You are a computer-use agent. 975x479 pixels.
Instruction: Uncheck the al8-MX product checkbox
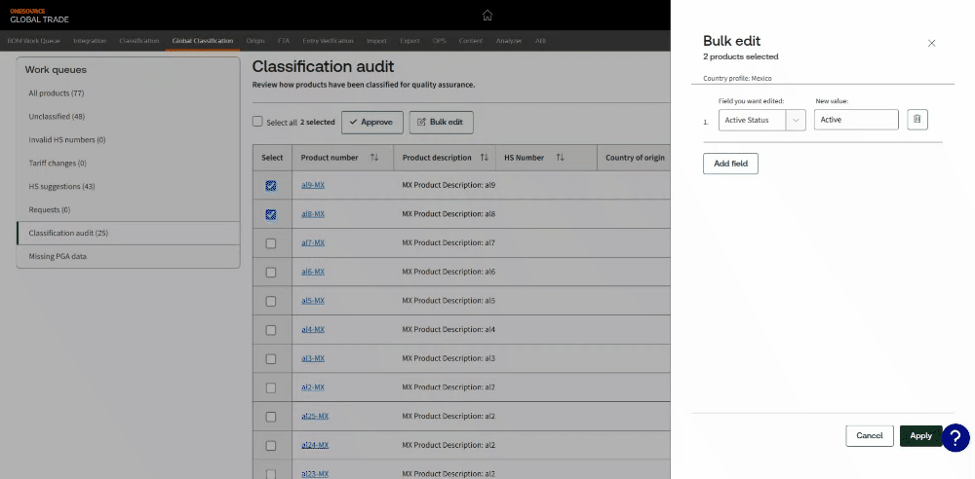pos(271,214)
